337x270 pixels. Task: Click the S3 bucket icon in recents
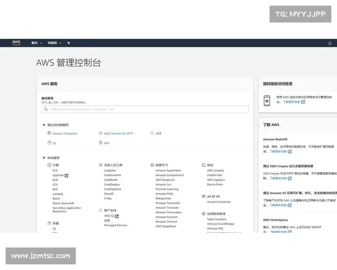click(49, 143)
